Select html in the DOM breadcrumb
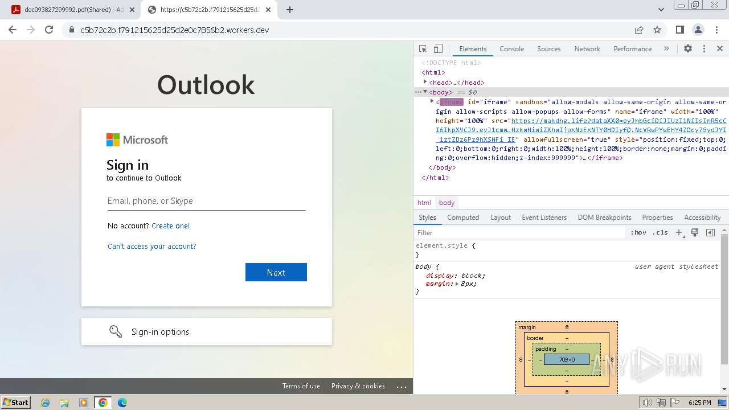Viewport: 729px width, 410px height. tap(424, 203)
